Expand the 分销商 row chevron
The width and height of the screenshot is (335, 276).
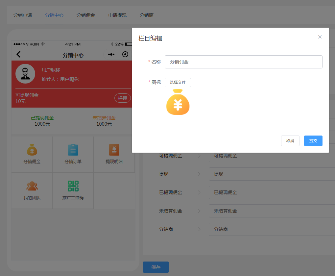(199, 229)
